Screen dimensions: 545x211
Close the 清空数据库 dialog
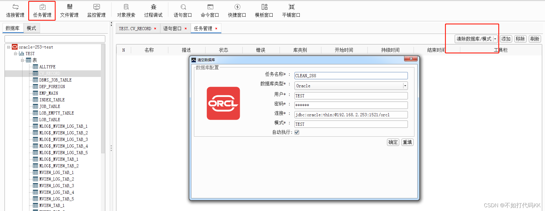click(x=411, y=59)
